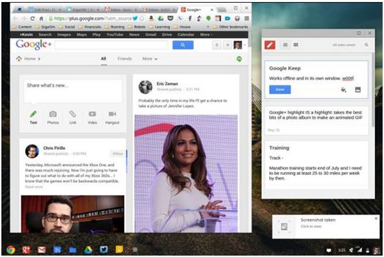Pick the Video share icon
Viewport: 384px width, 257px height.
click(x=92, y=117)
